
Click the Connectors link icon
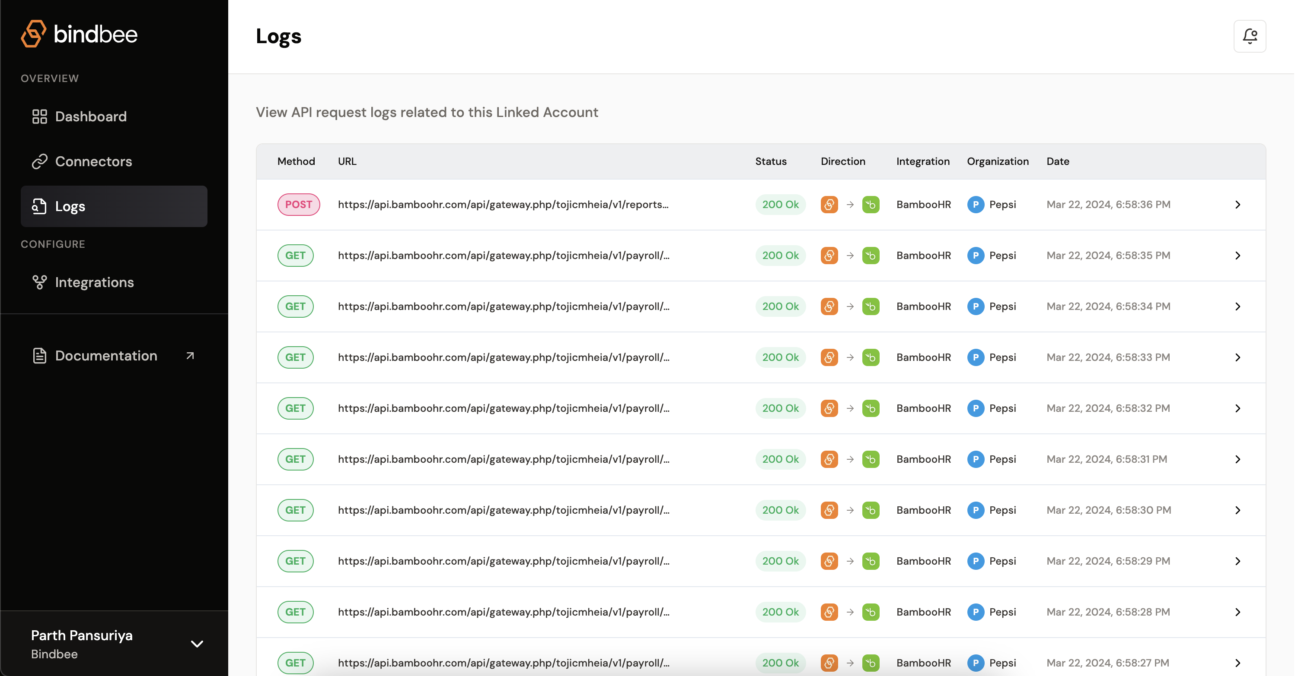[39, 161]
